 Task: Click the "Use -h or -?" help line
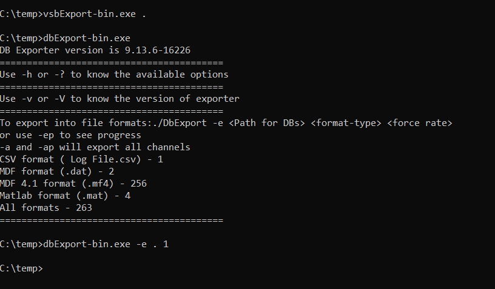coord(36,74)
